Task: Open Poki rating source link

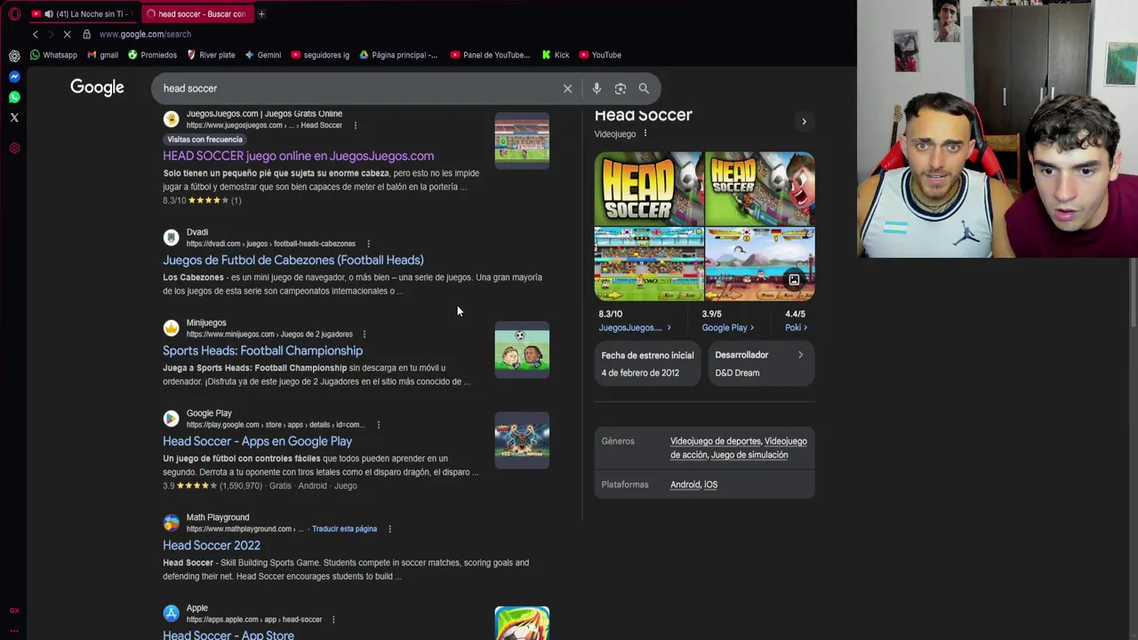Action: (796, 328)
